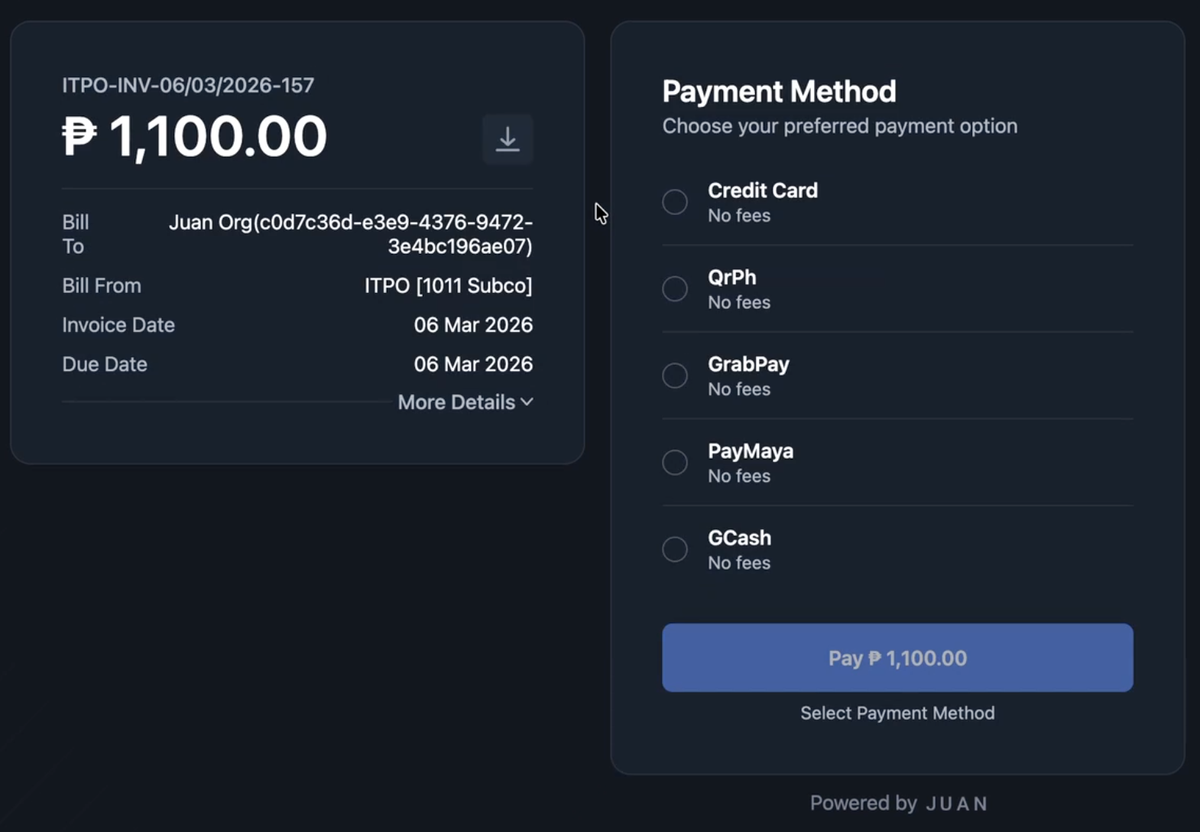Screen dimensions: 1200x832
Task: Click the Juan Org Bill To value
Action: (351, 234)
